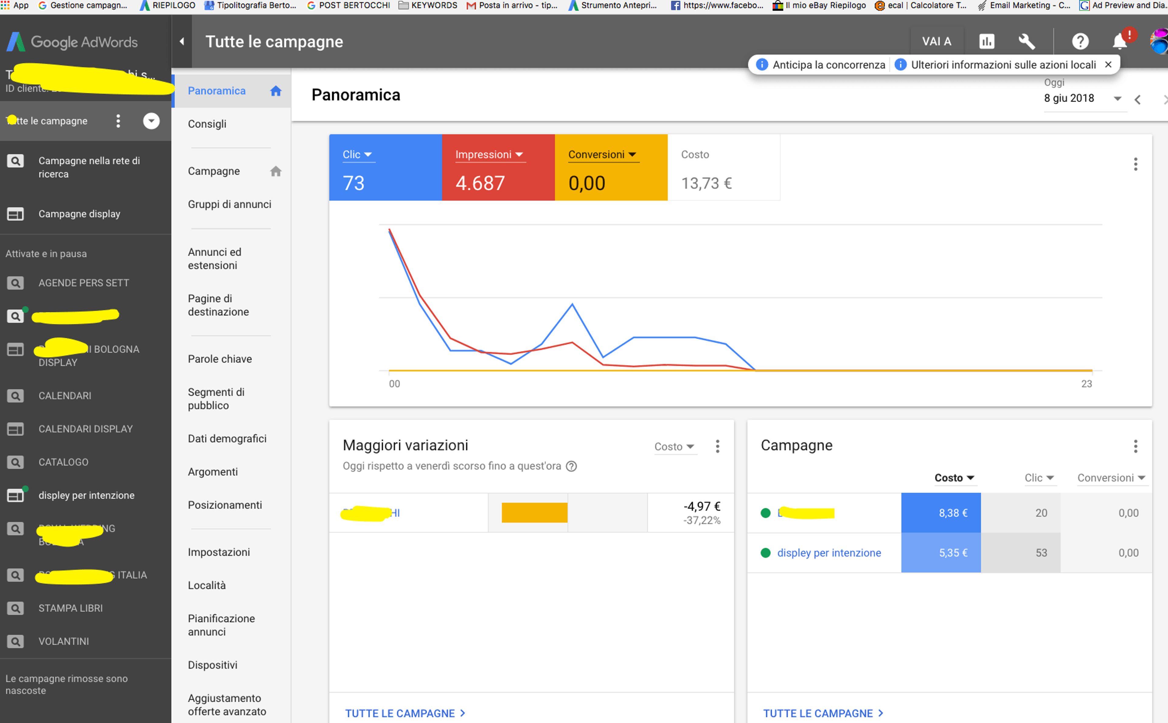This screenshot has width=1168, height=723.
Task: Go to previous date with left chevron
Action: [1137, 100]
